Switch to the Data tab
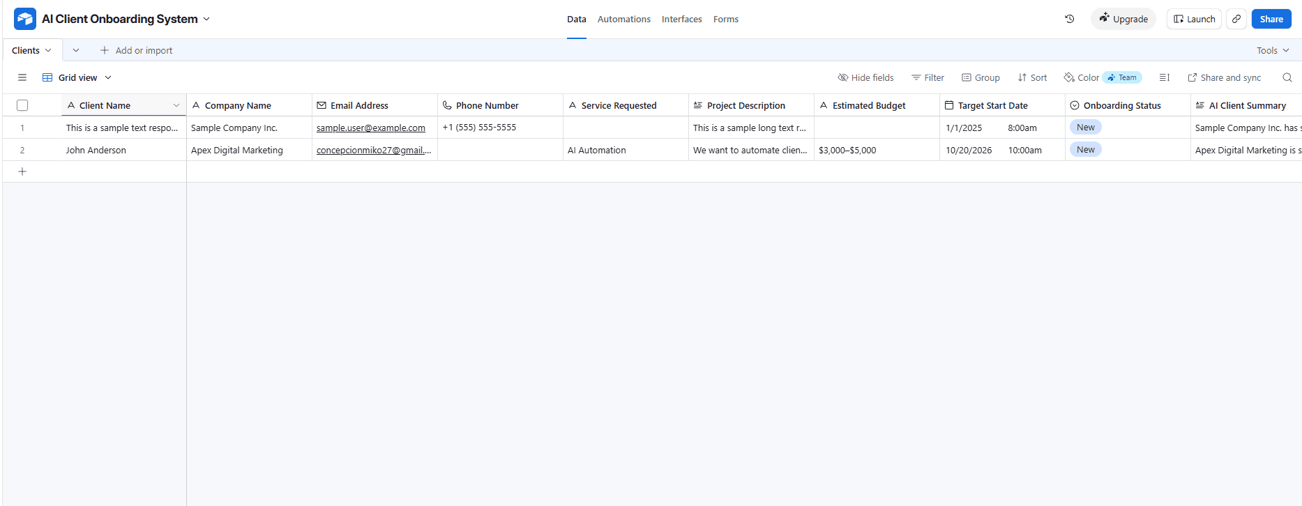1302x506 pixels. pos(577,19)
